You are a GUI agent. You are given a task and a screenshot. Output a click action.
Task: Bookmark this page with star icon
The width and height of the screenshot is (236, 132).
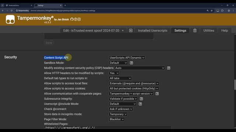[x=212, y=11]
